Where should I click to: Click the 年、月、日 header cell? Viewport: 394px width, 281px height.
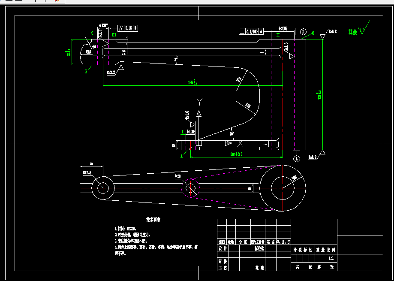[x=283, y=242]
